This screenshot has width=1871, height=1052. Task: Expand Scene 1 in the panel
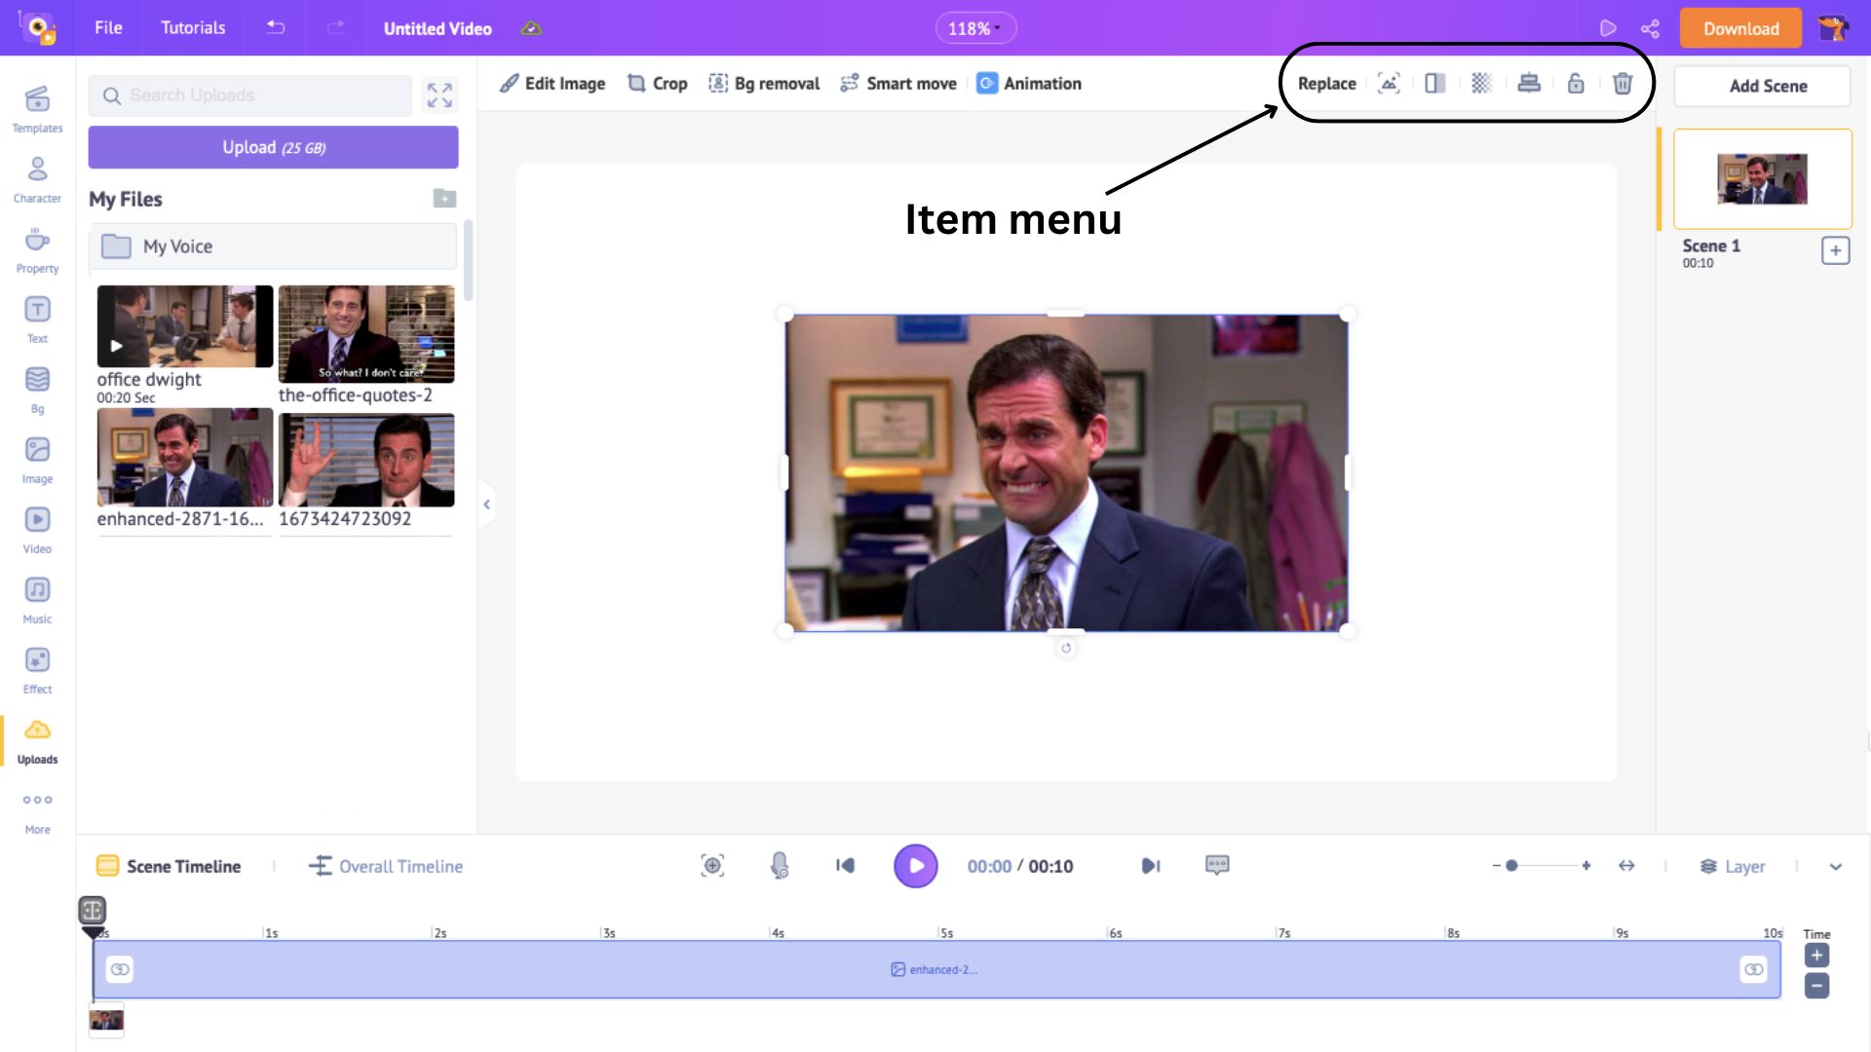point(1835,250)
